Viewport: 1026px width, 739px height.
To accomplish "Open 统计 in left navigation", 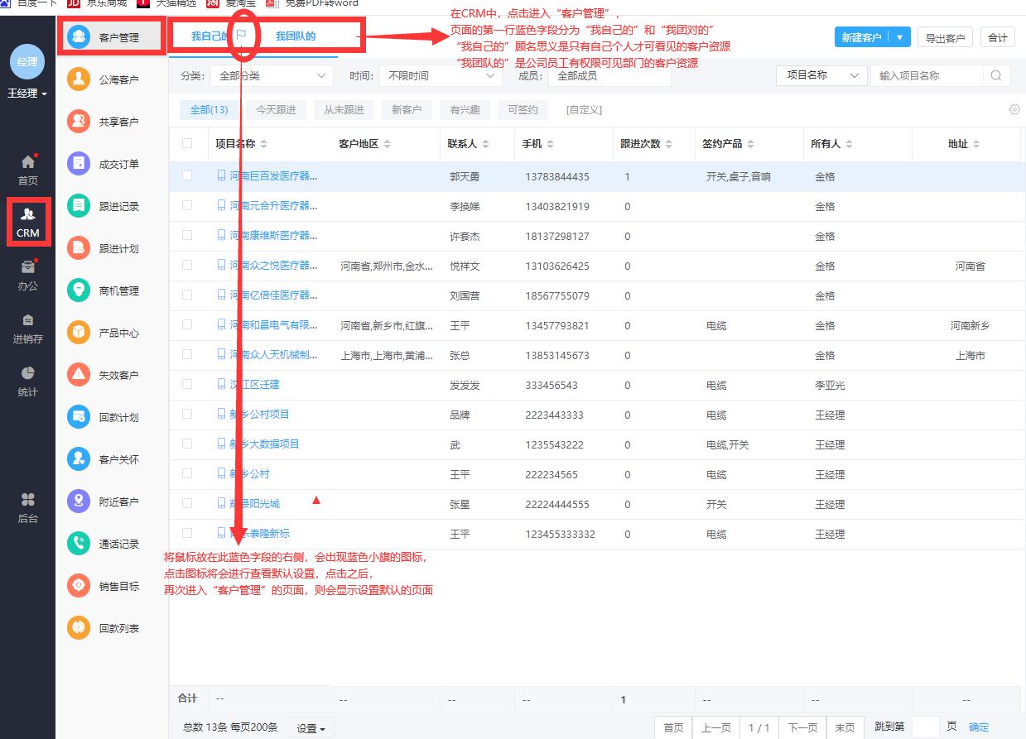I will click(x=28, y=381).
